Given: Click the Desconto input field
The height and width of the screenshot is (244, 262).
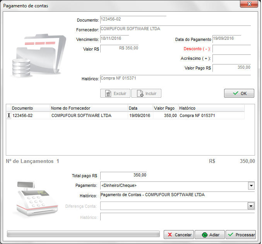Looking at the screenshot, I should (231, 49).
